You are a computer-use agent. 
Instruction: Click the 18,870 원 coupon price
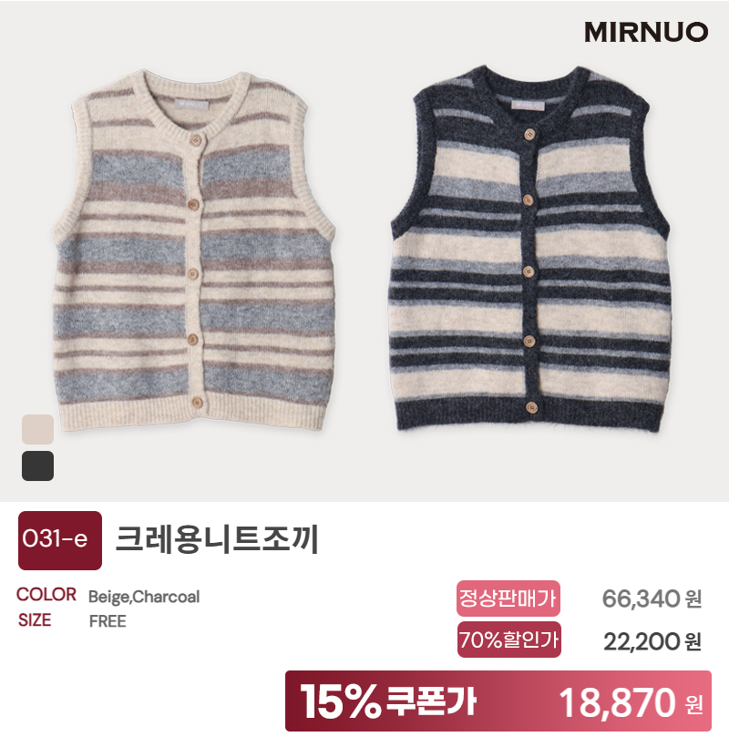pos(631,702)
